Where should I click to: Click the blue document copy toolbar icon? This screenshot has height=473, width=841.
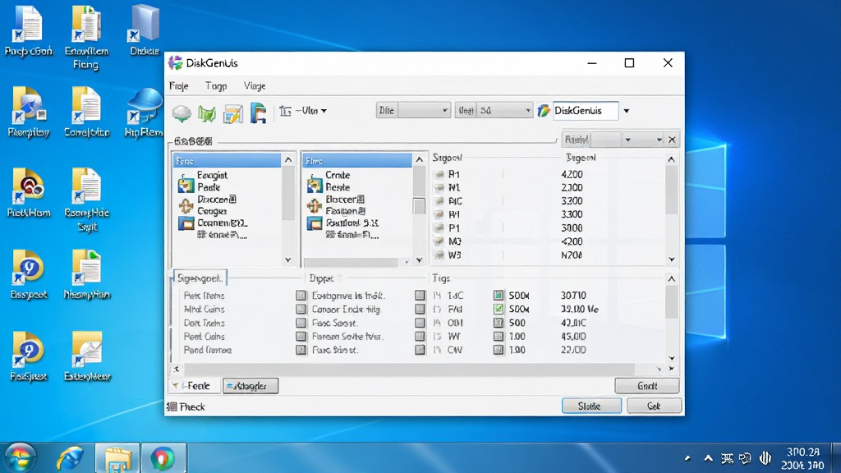click(258, 113)
